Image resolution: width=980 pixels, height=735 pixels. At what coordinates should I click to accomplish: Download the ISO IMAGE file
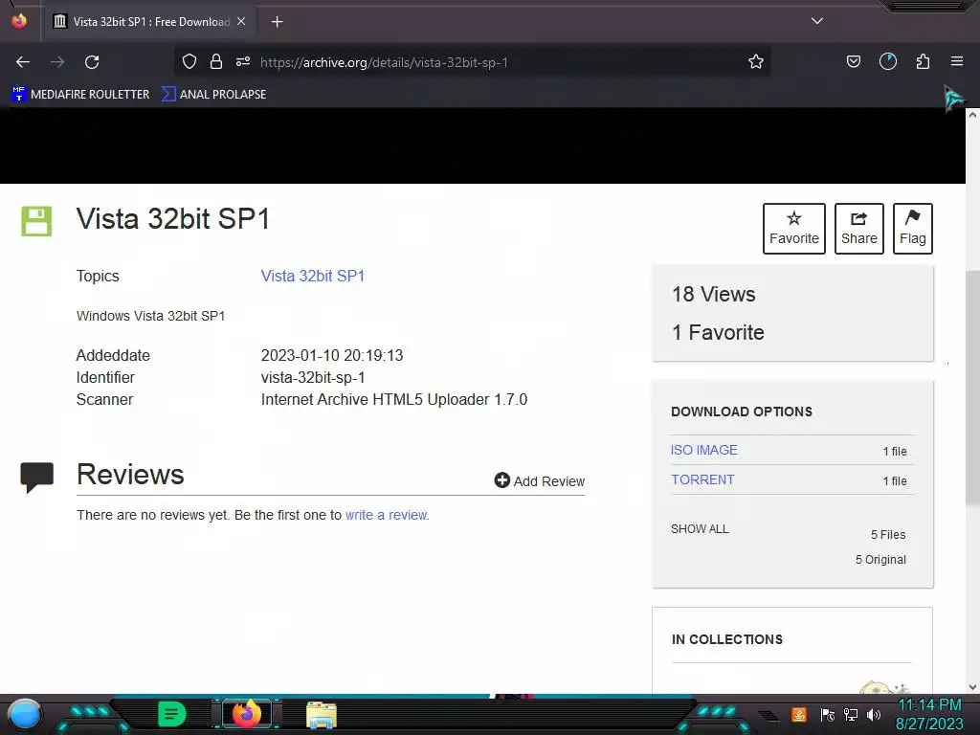[703, 450]
